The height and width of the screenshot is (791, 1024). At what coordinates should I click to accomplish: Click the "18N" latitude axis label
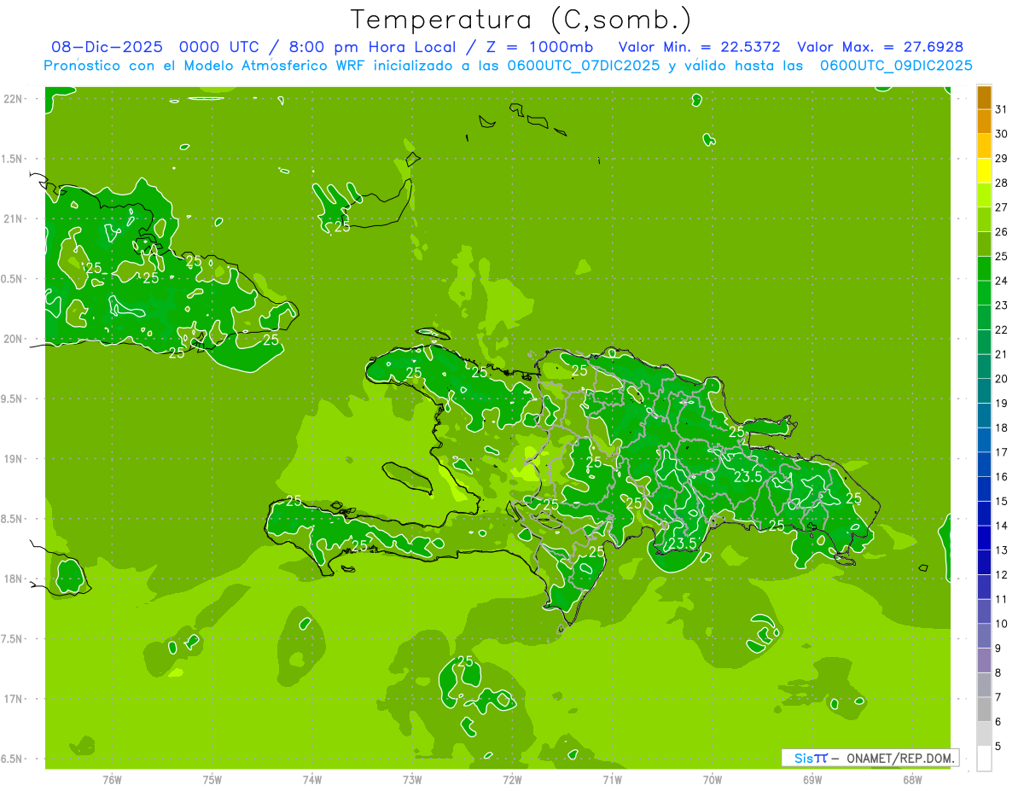coord(13,579)
